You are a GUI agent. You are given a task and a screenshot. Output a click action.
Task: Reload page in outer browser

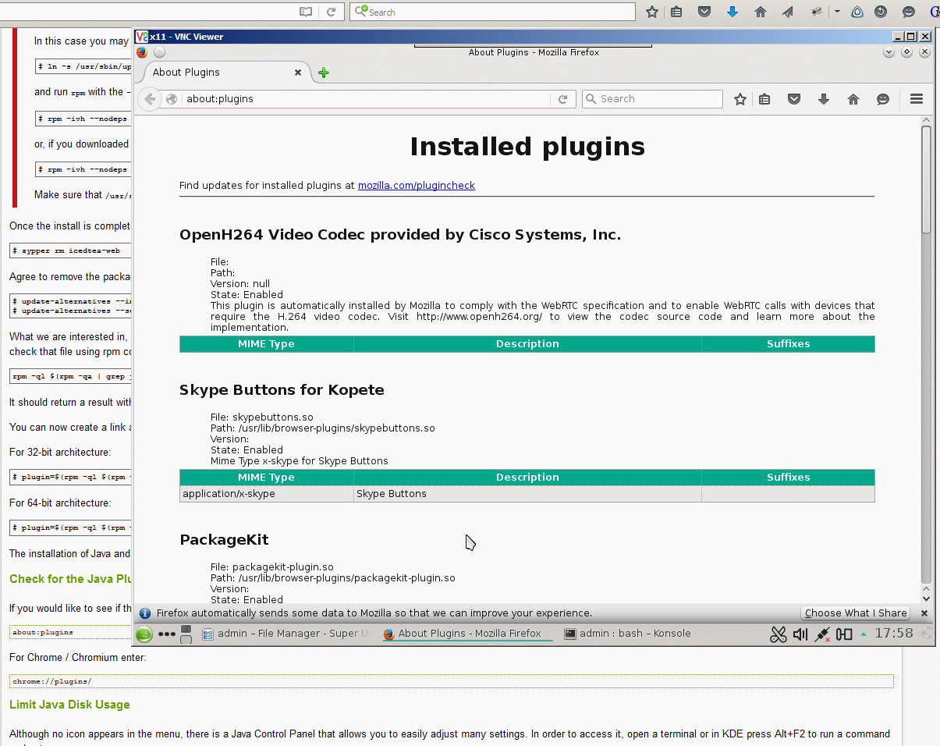331,12
